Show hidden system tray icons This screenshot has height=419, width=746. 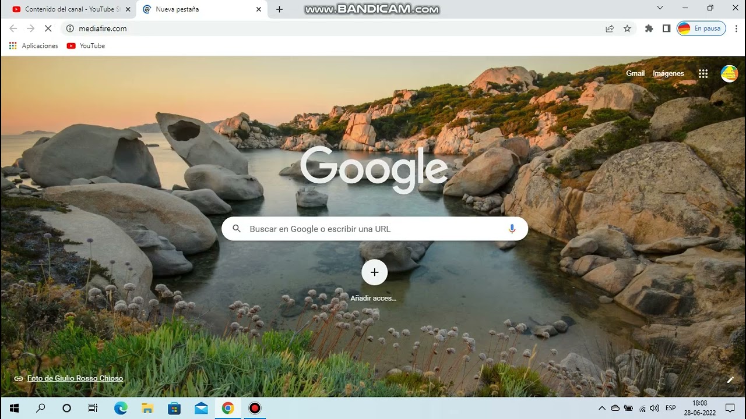[602, 408]
